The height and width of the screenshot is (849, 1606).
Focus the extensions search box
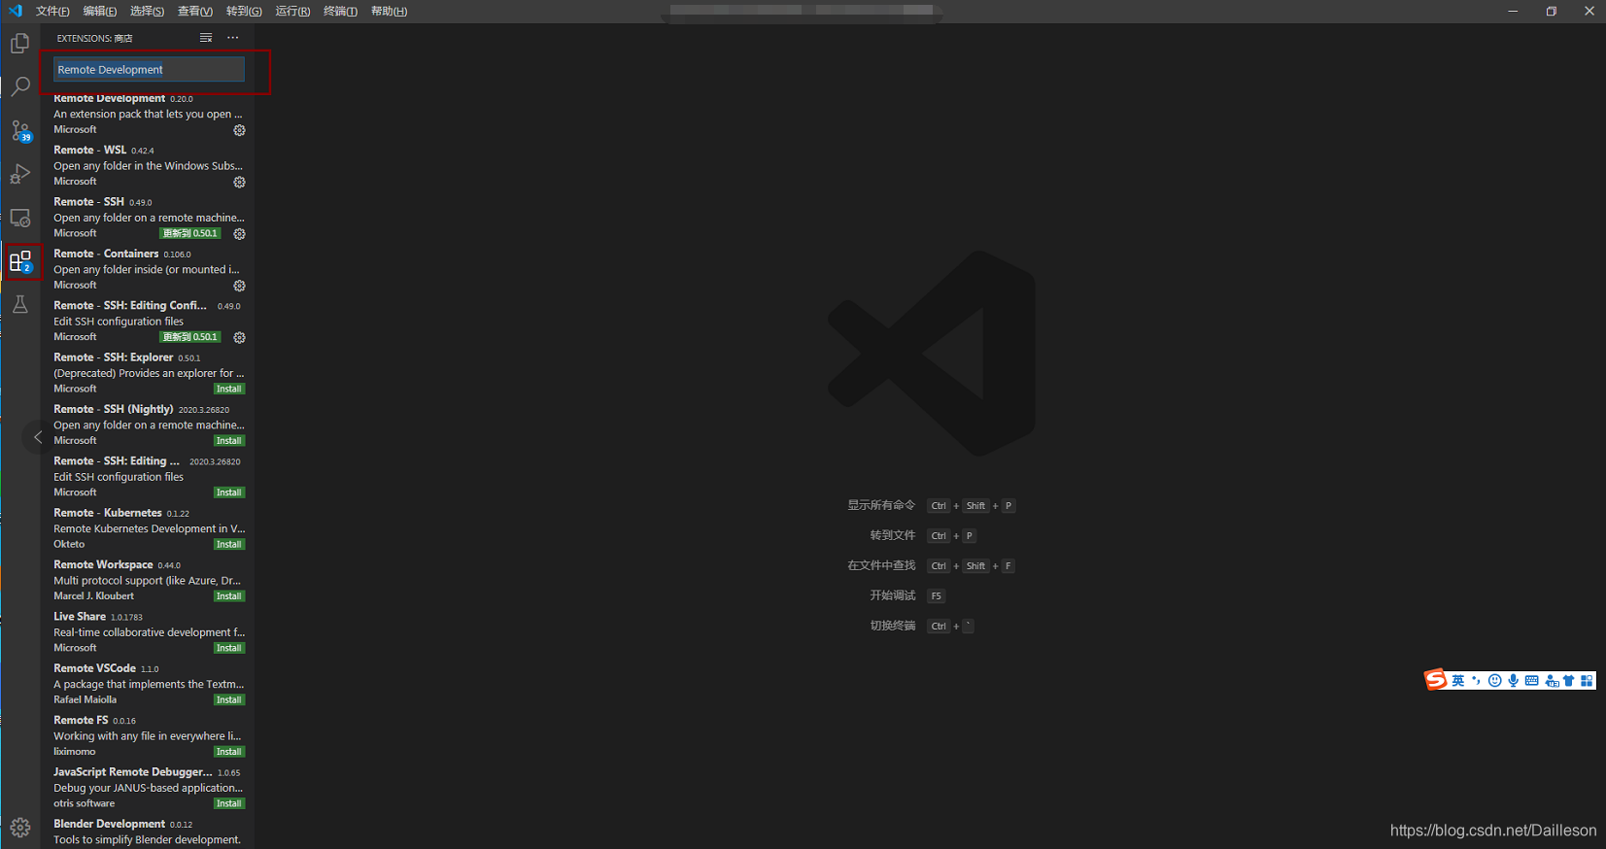pos(149,70)
